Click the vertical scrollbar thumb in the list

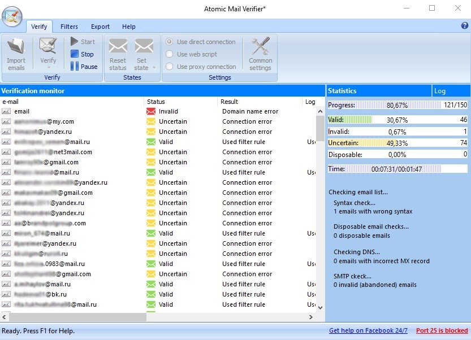coord(320,128)
